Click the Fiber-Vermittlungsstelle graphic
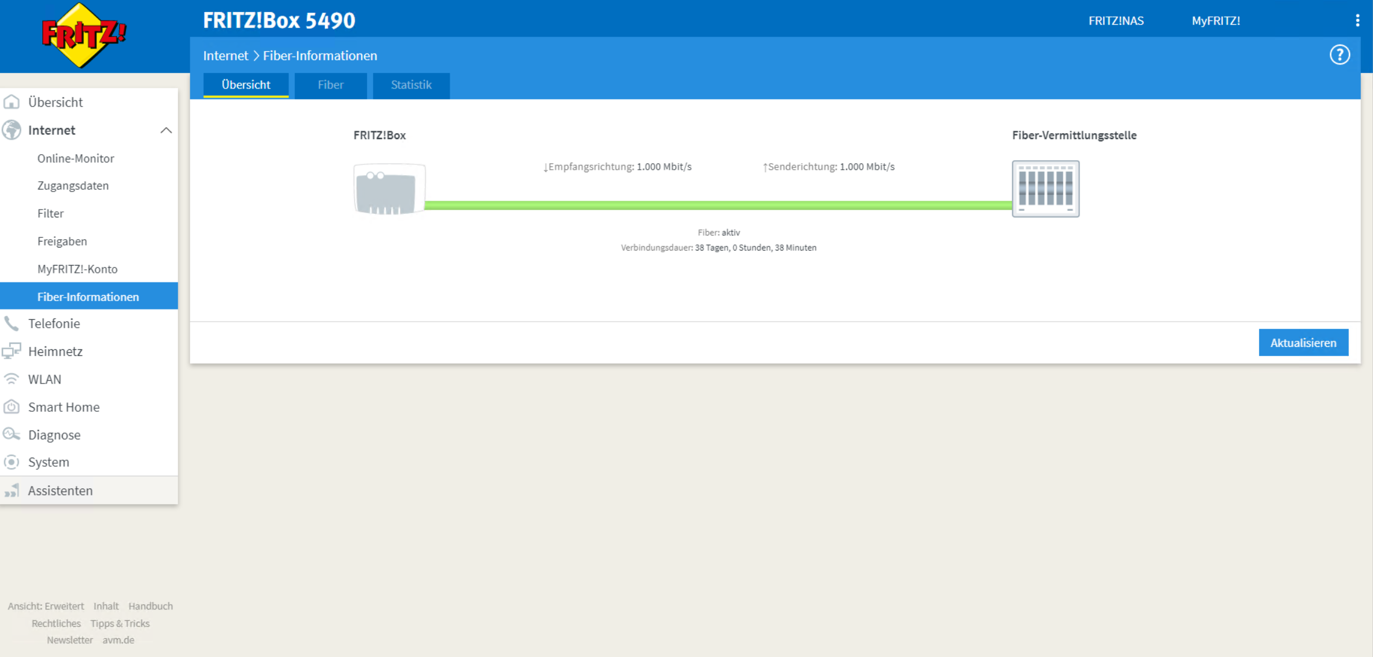This screenshot has width=1373, height=657. point(1045,188)
